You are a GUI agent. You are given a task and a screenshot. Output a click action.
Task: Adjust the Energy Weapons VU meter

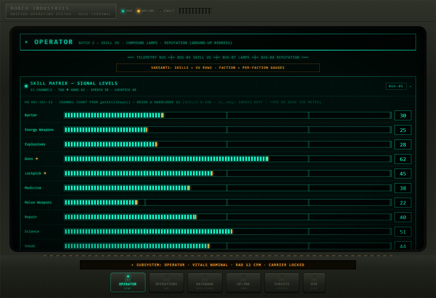pyautogui.click(x=228, y=130)
